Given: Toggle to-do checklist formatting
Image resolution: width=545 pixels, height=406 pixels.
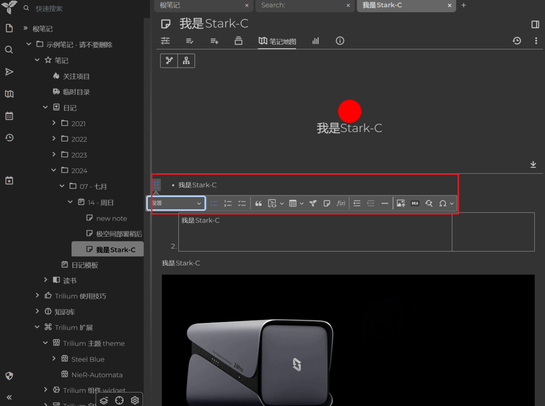Looking at the screenshot, I should click(x=242, y=203).
